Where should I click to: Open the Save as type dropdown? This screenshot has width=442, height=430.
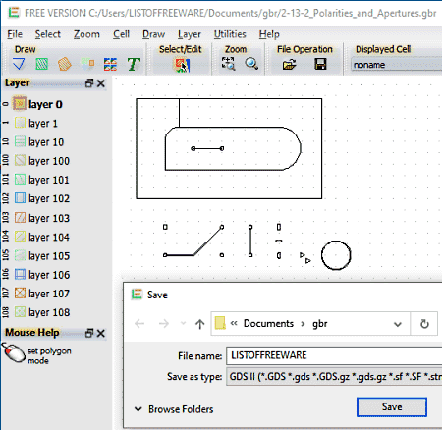[334, 377]
